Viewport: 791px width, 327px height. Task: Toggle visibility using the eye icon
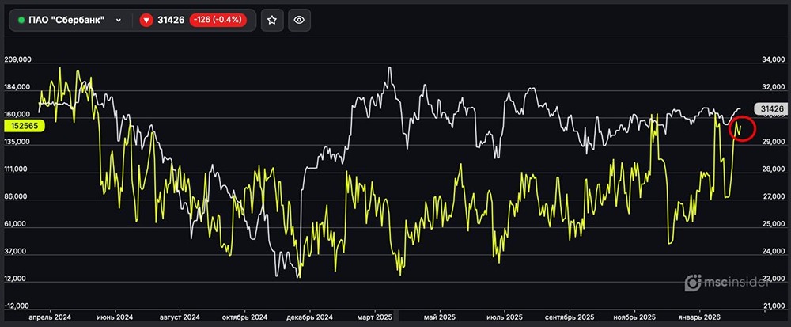tap(299, 20)
